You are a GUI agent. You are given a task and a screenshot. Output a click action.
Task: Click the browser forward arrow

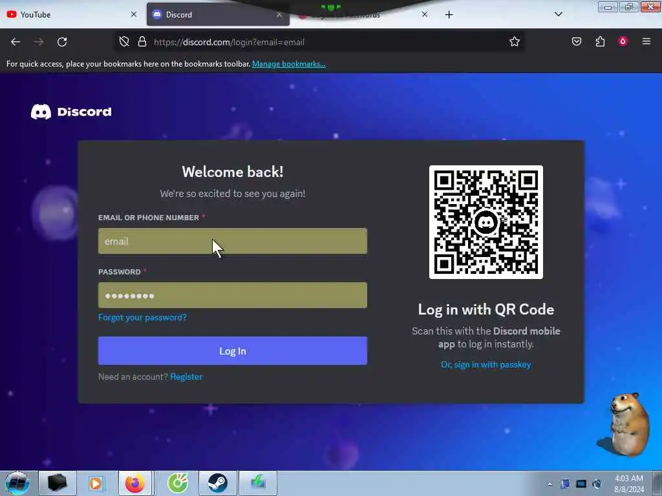click(x=39, y=42)
